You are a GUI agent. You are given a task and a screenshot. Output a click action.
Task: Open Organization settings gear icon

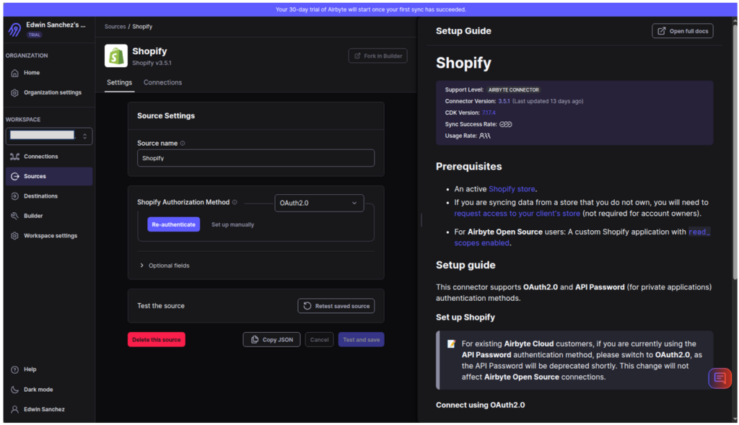click(14, 93)
